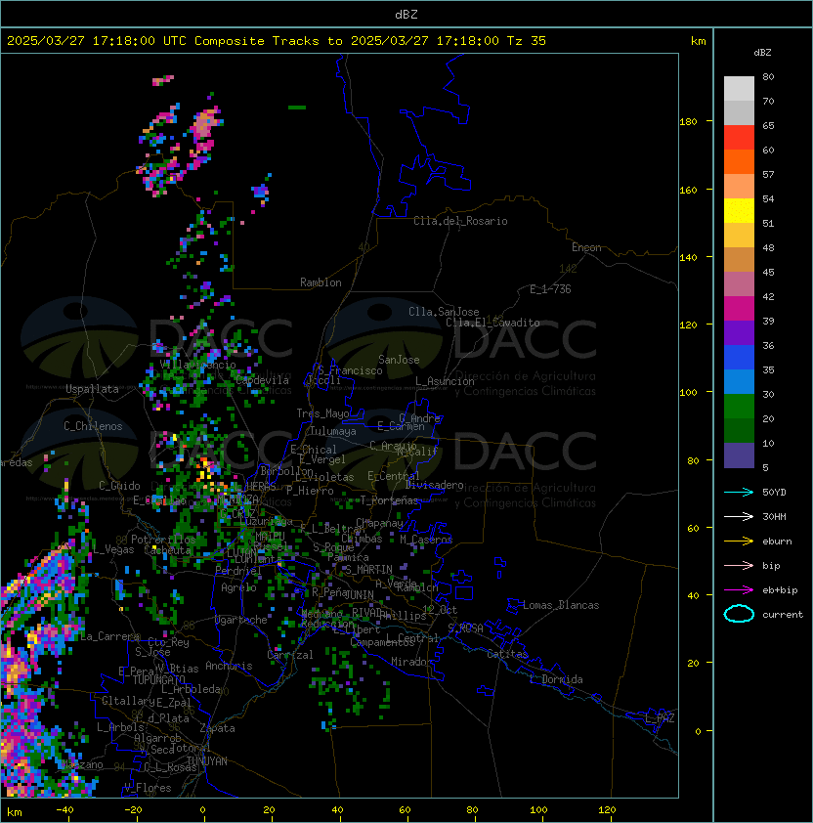The height and width of the screenshot is (823, 813).
Task: Click the La_Carrera place label
Action: tap(109, 636)
